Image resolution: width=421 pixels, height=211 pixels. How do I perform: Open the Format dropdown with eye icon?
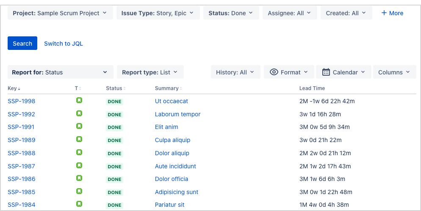tap(288, 72)
